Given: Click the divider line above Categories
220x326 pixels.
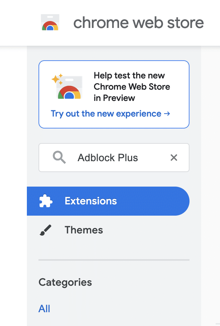Looking at the screenshot, I should tap(114, 260).
